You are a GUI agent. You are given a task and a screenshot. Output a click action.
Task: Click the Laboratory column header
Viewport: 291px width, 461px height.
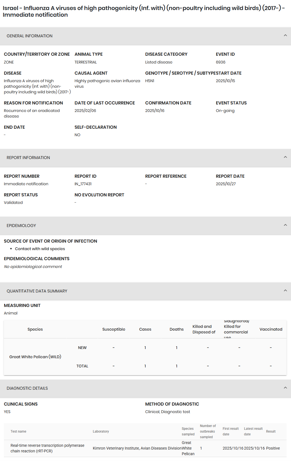coord(101,431)
